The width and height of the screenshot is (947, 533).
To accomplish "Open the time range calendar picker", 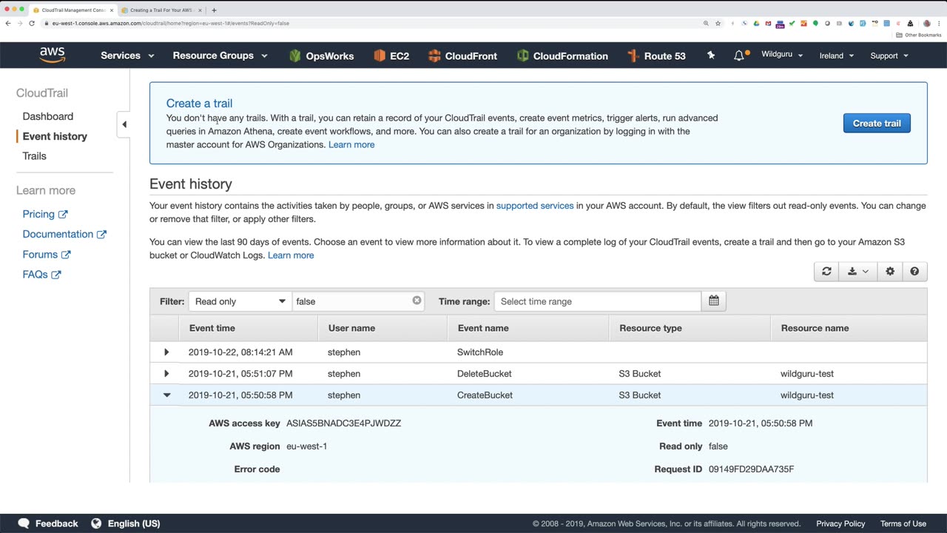I will (x=714, y=301).
